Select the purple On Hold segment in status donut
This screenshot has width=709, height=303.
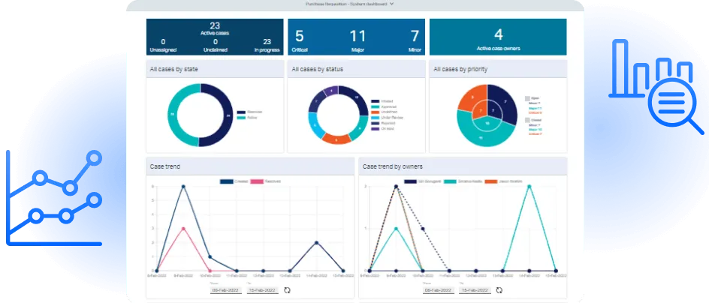(x=331, y=90)
